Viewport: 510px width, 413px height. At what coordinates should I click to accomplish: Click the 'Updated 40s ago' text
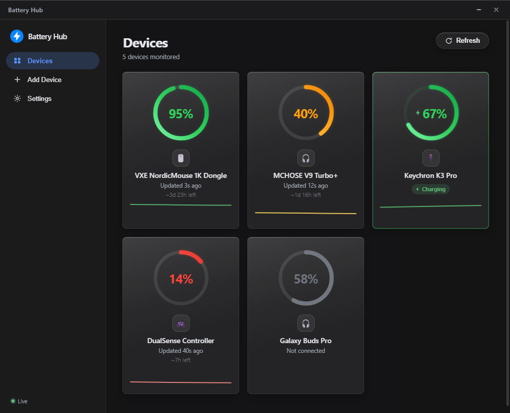point(181,351)
